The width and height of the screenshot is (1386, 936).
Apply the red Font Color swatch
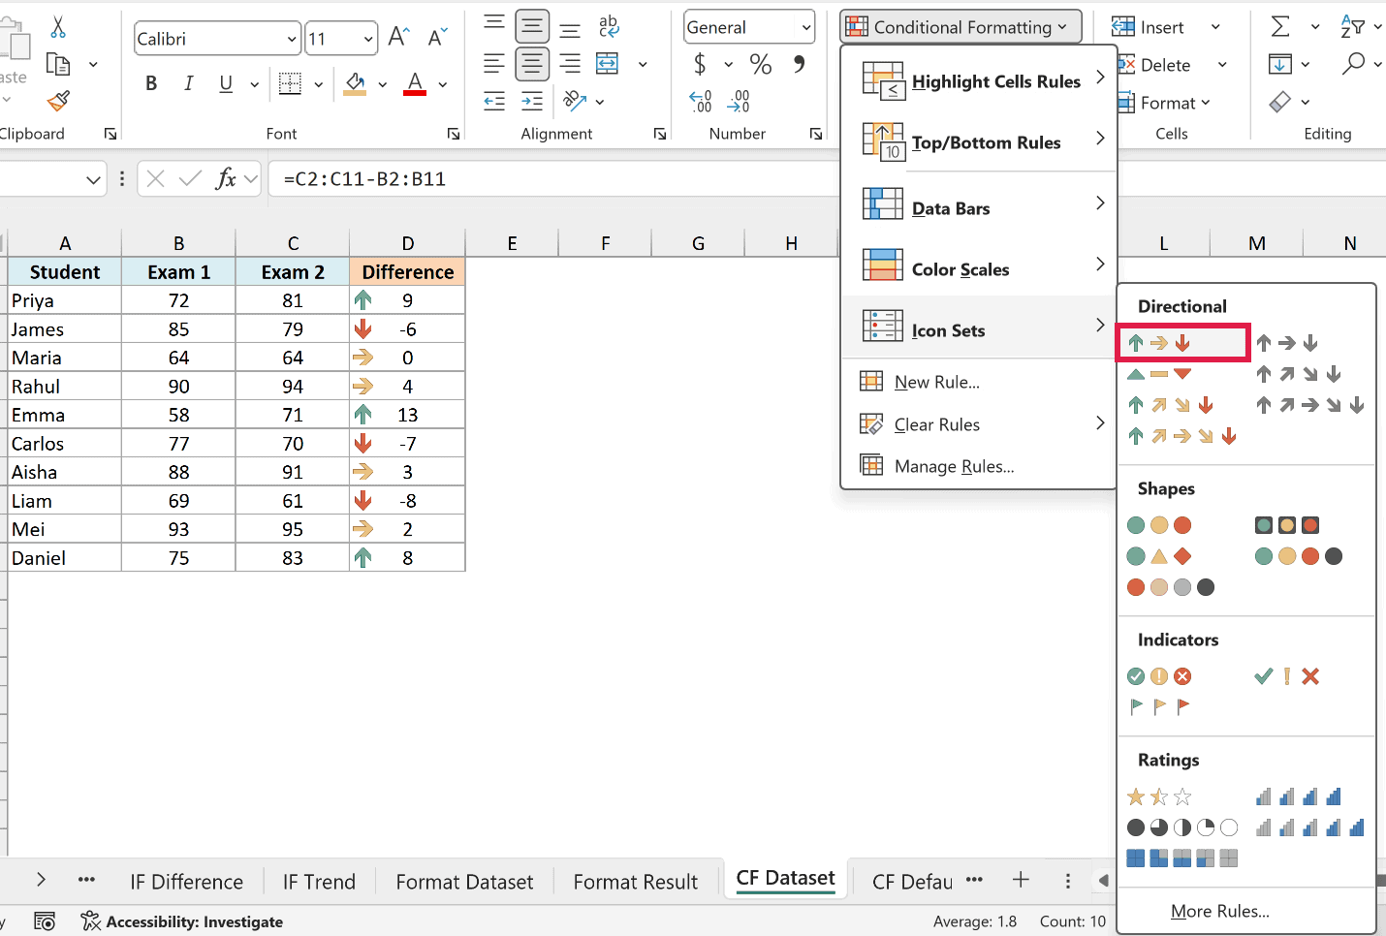(415, 84)
